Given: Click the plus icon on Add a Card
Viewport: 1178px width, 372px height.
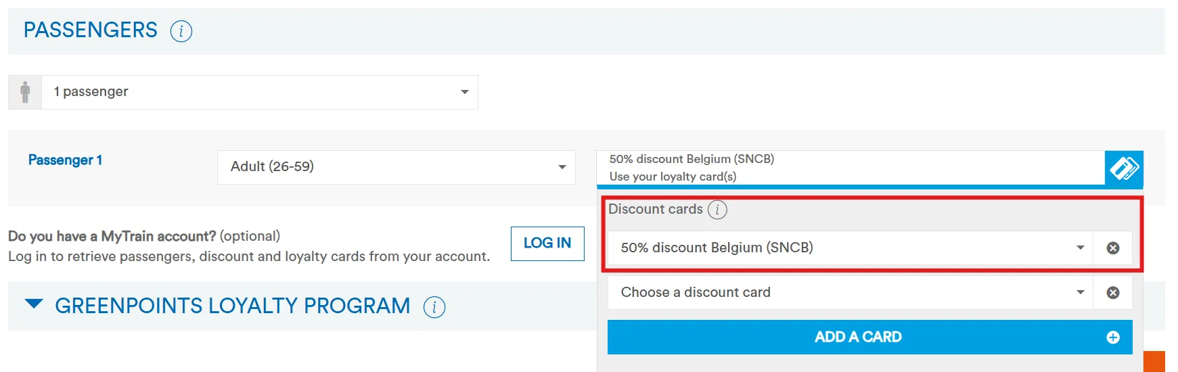Looking at the screenshot, I should point(1113,338).
